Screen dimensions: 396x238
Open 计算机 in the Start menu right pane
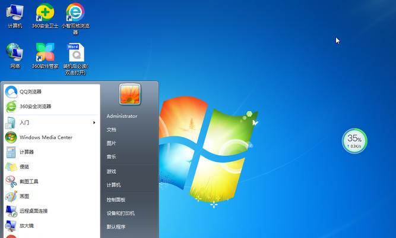point(113,185)
